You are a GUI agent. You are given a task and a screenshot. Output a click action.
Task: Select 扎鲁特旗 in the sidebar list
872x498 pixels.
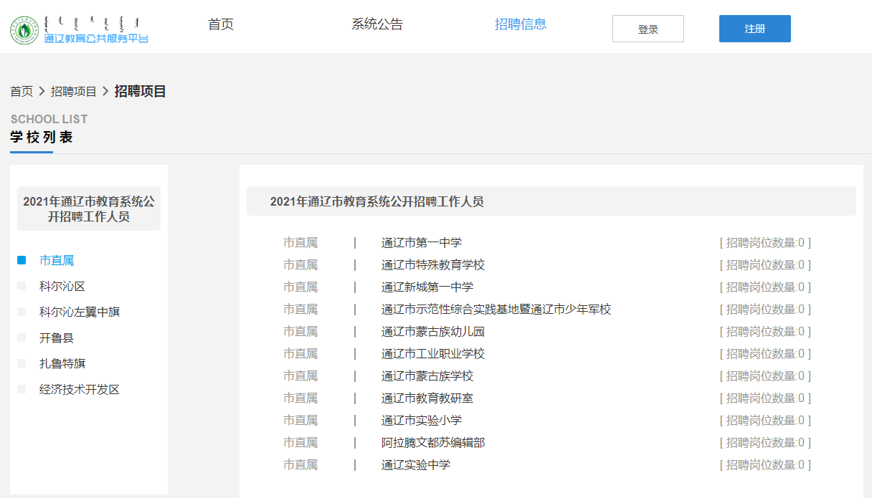(x=62, y=364)
